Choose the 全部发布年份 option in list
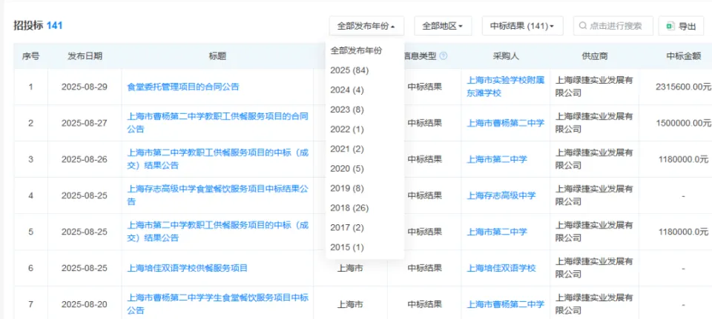The image size is (712, 319). pyautogui.click(x=356, y=50)
